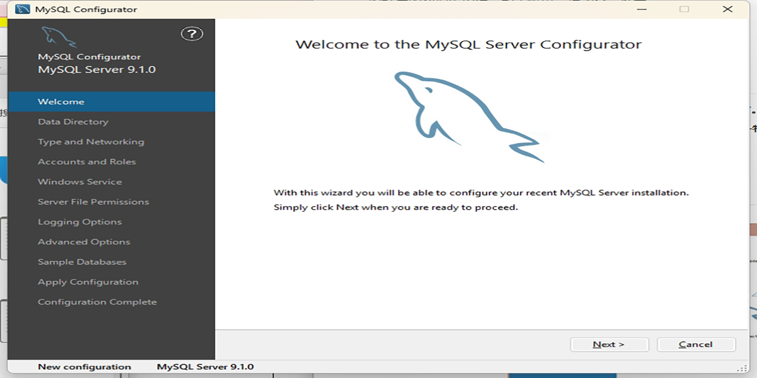Screen dimensions: 757x378
Task: Minimize the MySQL Configurator window
Action: point(640,9)
